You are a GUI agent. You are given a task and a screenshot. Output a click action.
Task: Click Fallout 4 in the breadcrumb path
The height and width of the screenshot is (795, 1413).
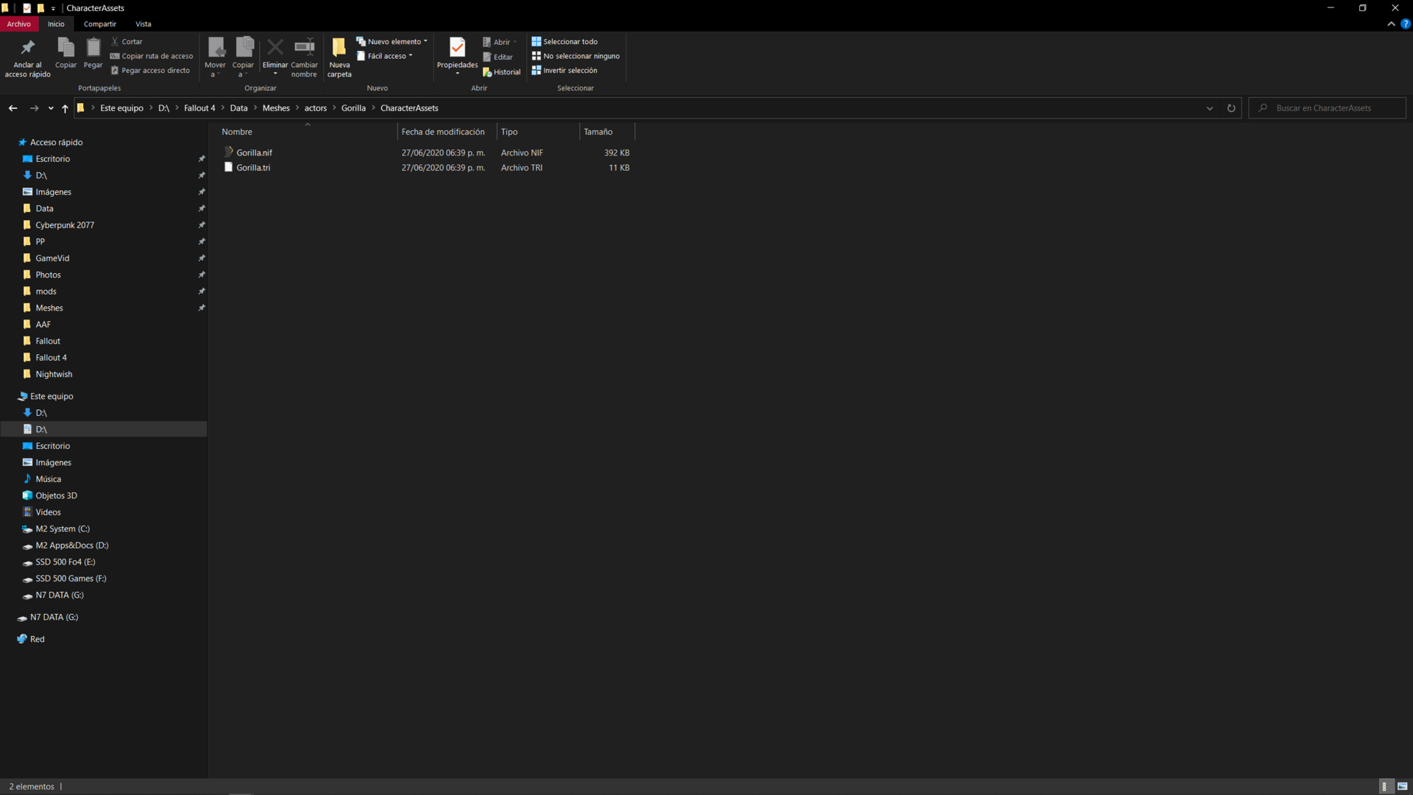click(x=199, y=108)
